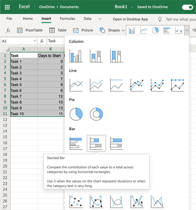Click the line chart icon in the ribbon

[x=144, y=30]
